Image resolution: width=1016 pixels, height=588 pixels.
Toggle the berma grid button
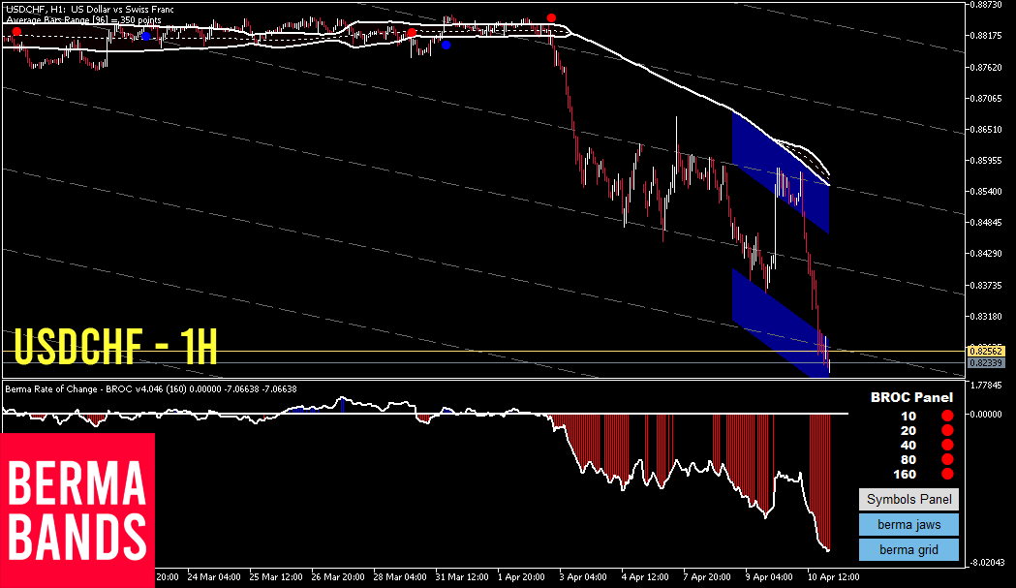tap(909, 550)
